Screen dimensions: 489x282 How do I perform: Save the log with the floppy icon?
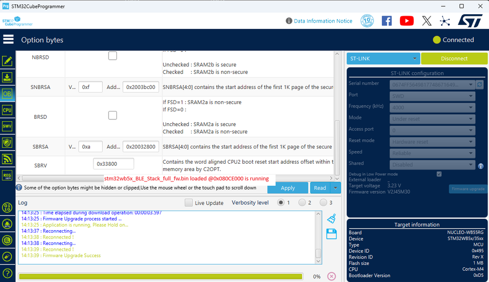tap(331, 234)
